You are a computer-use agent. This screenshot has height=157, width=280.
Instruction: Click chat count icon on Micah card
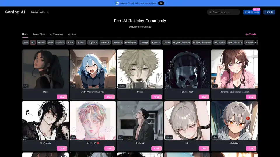point(120,86)
